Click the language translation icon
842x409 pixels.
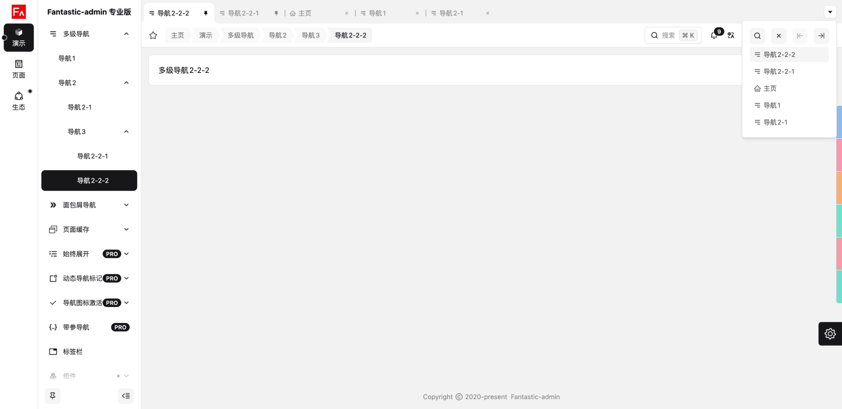pos(731,35)
